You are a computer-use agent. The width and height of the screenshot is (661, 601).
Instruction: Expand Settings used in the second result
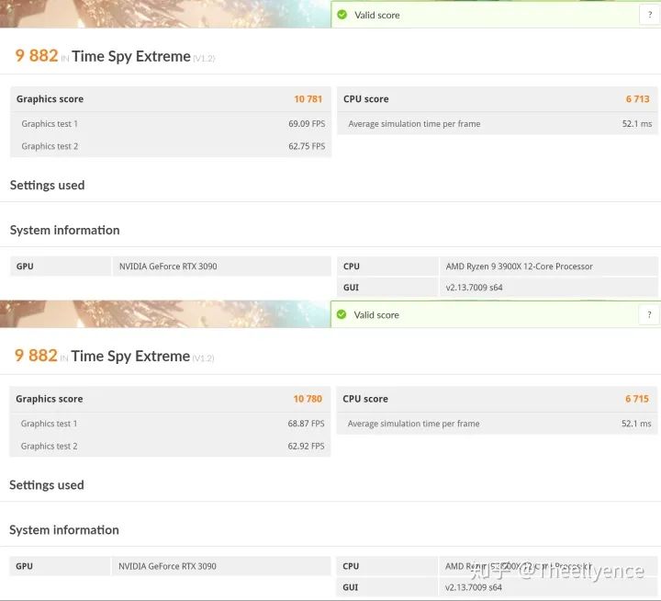coord(47,484)
